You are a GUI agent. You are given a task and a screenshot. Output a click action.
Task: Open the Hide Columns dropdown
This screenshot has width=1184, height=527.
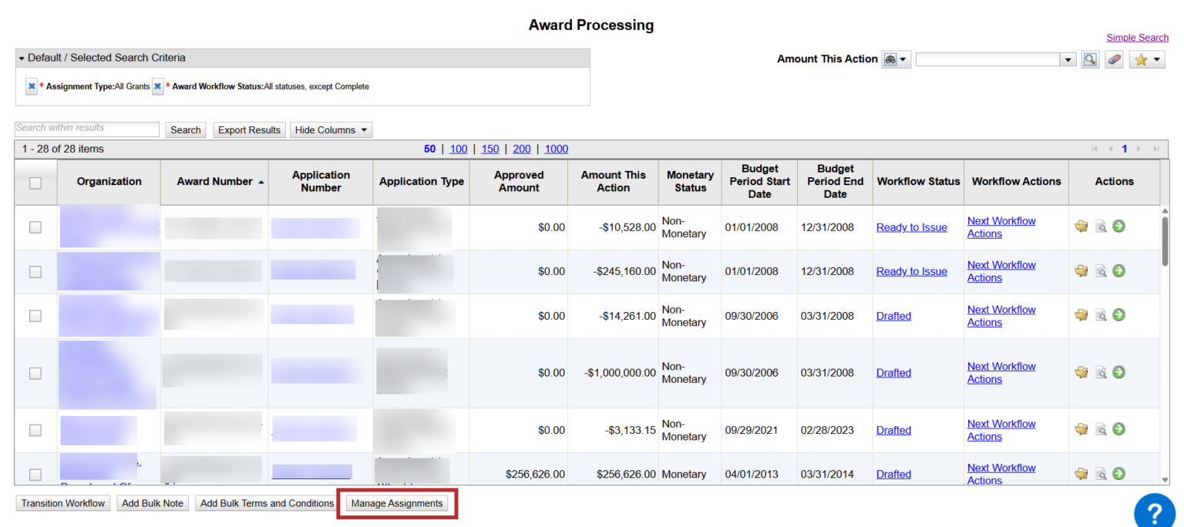click(331, 130)
